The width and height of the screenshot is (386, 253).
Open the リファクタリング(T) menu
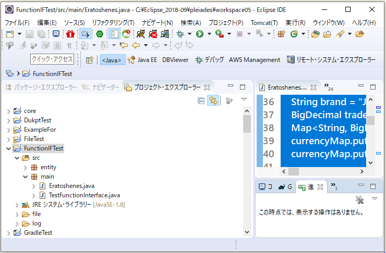coord(113,23)
